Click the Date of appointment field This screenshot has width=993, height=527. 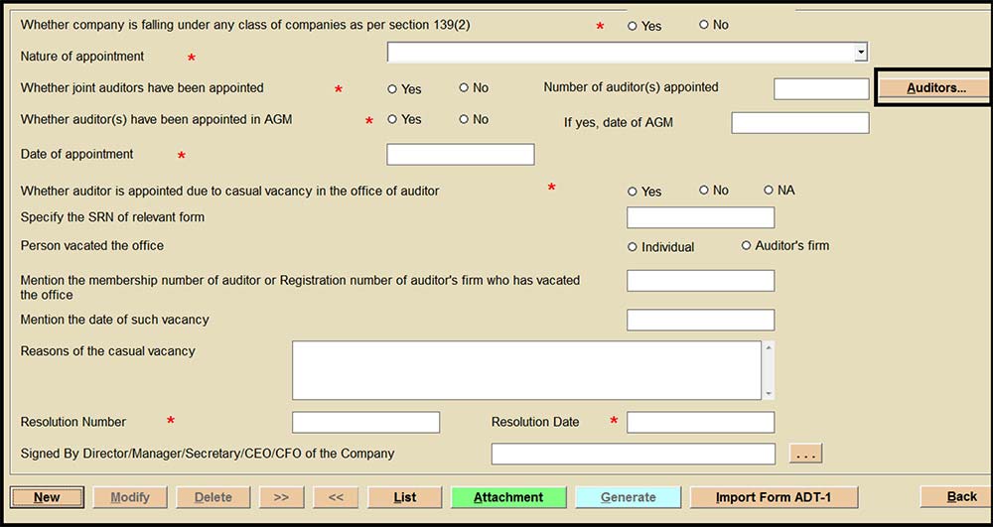coord(460,155)
